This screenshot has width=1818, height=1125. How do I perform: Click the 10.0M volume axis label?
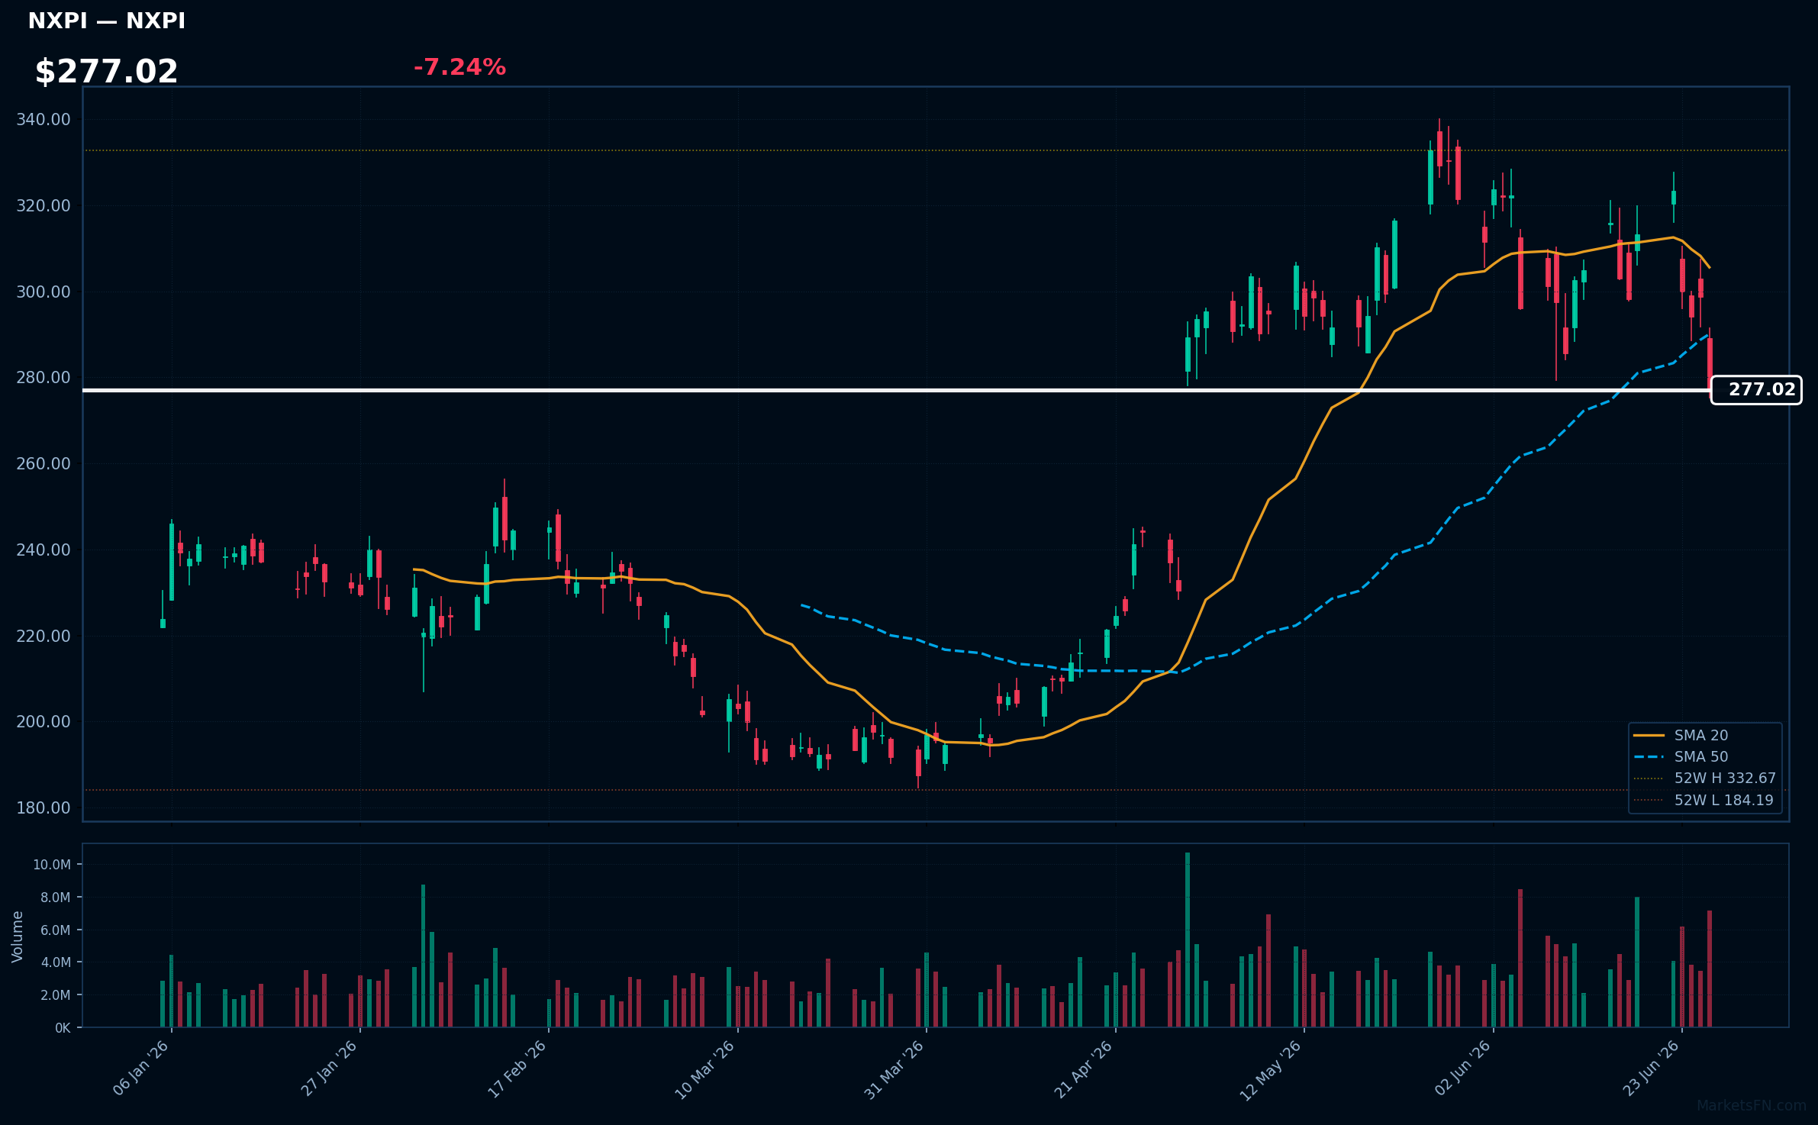52,865
